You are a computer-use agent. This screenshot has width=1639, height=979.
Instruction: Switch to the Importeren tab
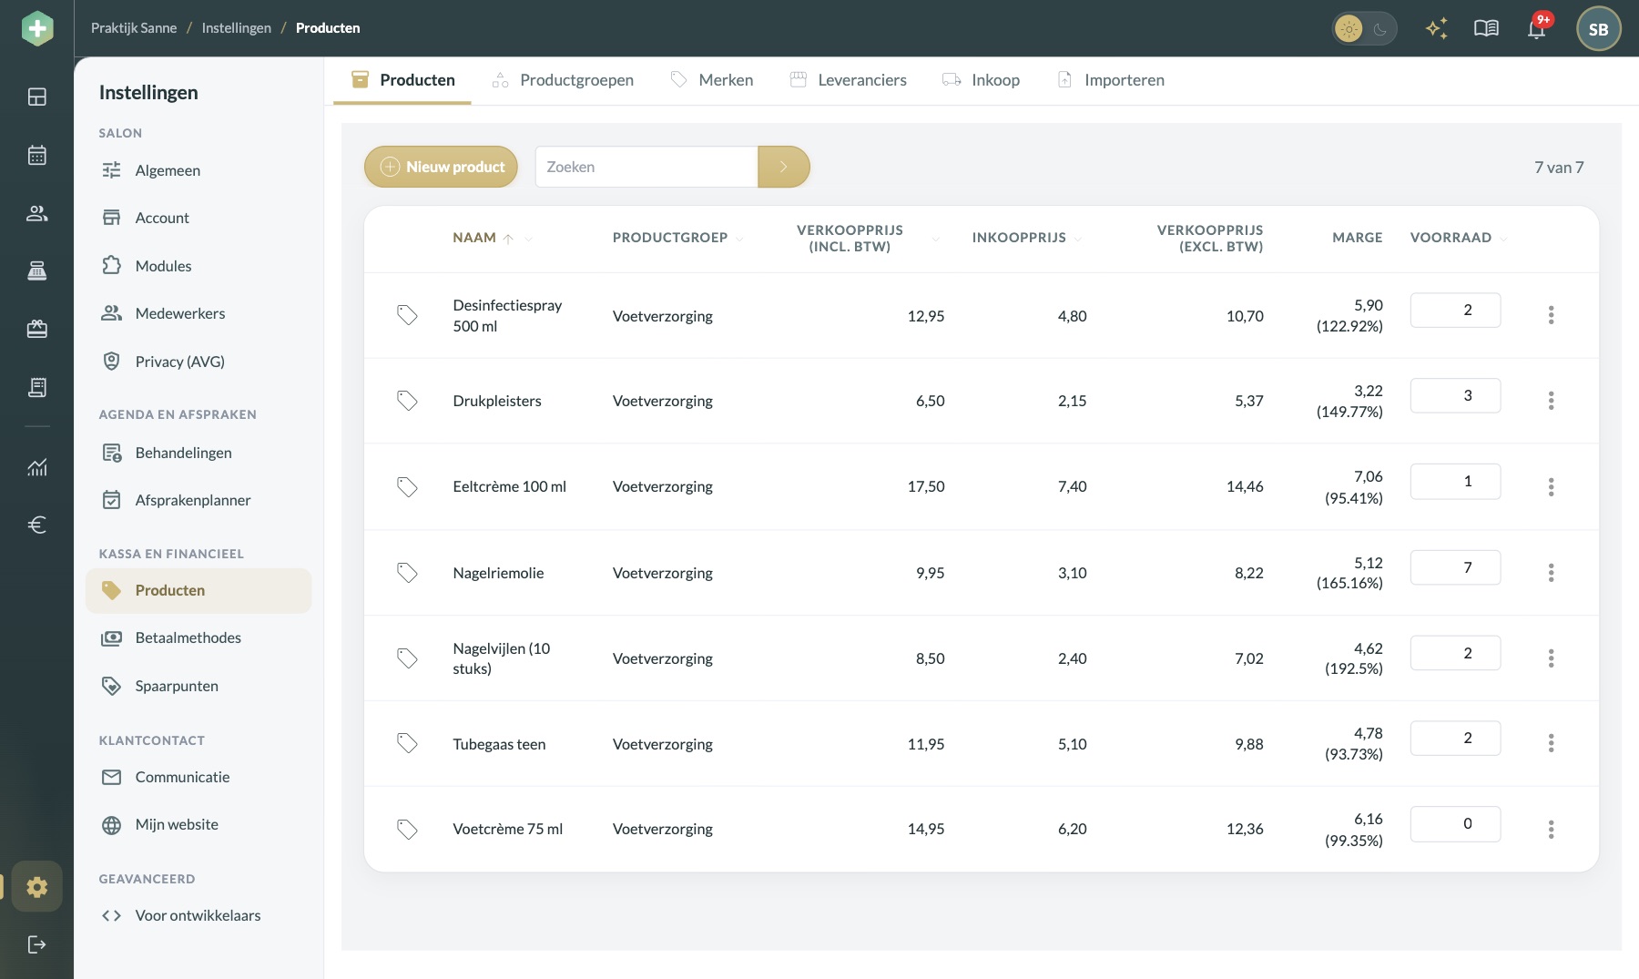point(1110,80)
